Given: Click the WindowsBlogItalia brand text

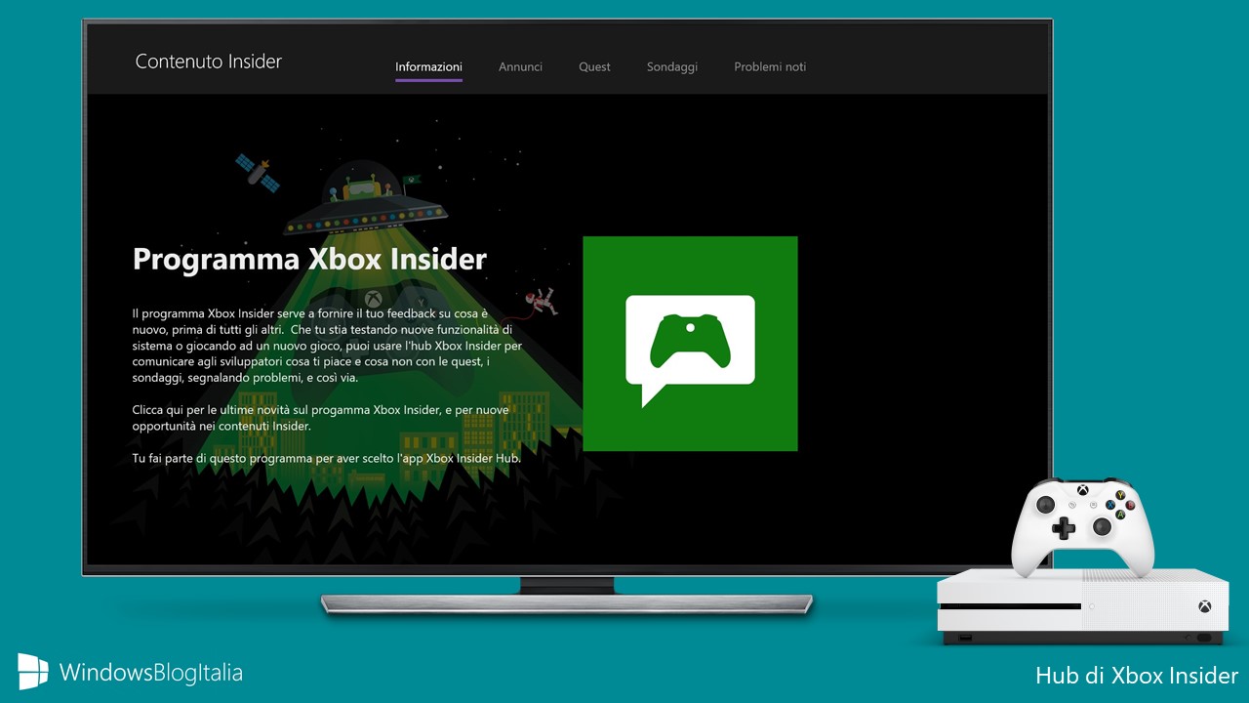Looking at the screenshot, I should (x=150, y=672).
